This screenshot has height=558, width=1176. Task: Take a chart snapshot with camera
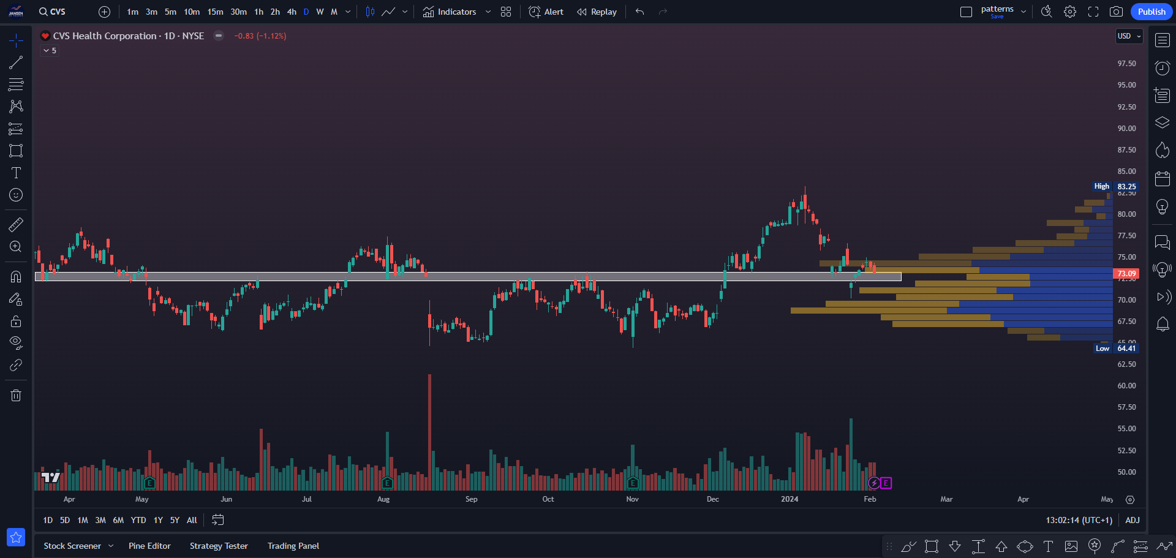coord(1117,12)
